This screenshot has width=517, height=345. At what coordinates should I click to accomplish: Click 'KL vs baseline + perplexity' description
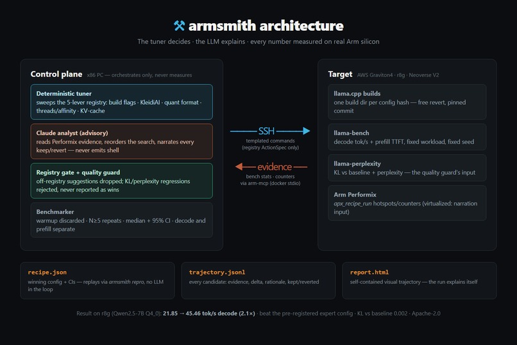405,172
